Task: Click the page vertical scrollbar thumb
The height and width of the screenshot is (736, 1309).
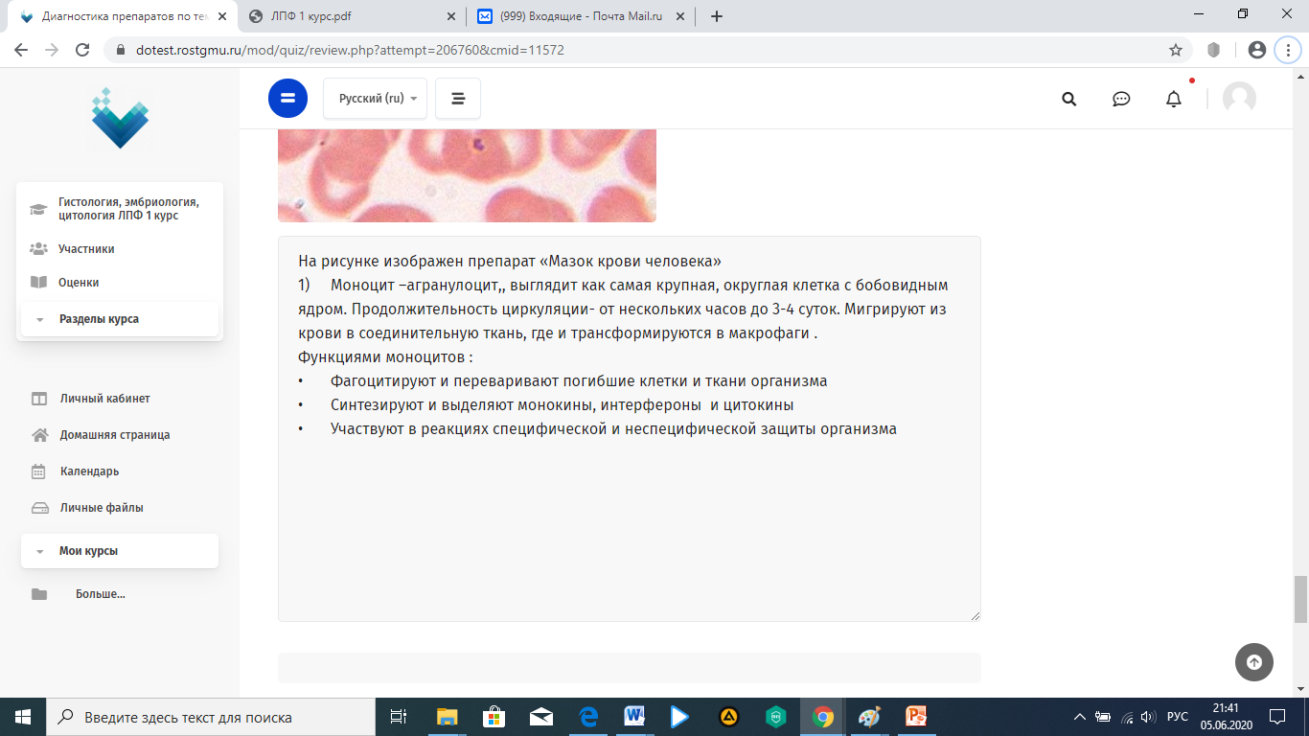Action: tap(1300, 599)
